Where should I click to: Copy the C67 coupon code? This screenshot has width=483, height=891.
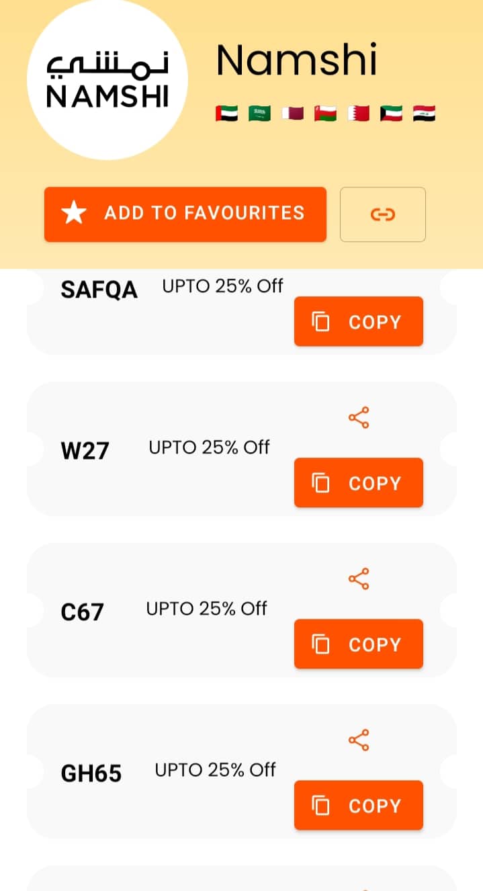pyautogui.click(x=358, y=644)
